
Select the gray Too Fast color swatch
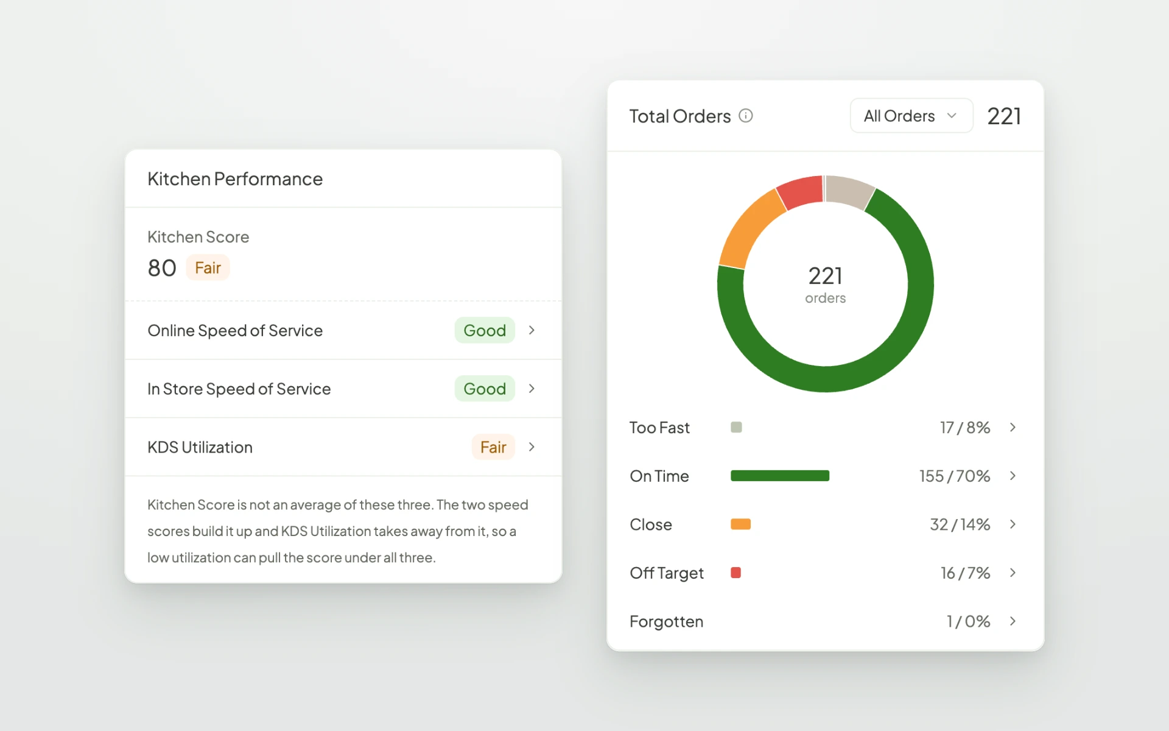[x=736, y=428]
